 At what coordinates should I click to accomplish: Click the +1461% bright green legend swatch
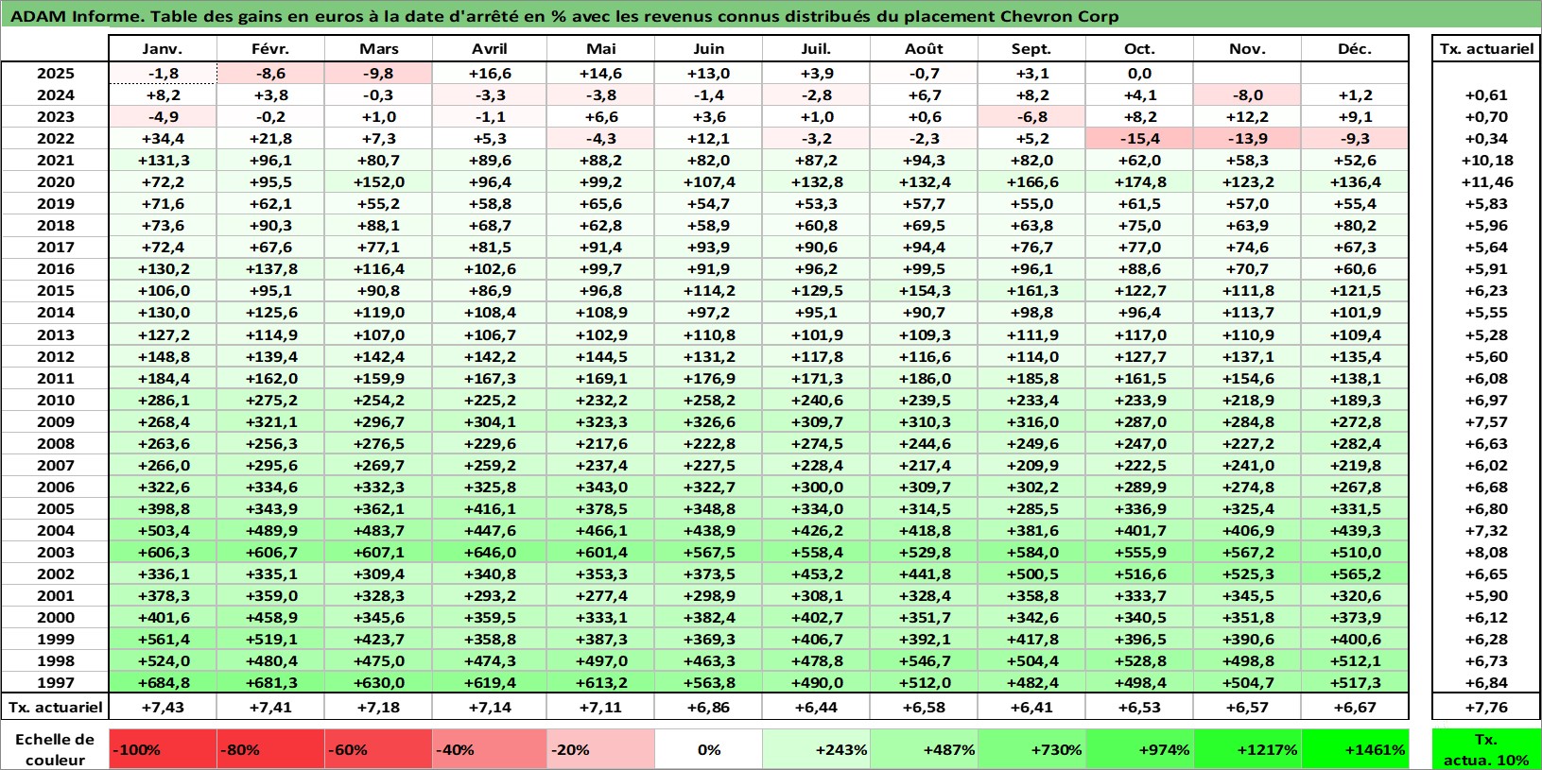click(x=1355, y=749)
